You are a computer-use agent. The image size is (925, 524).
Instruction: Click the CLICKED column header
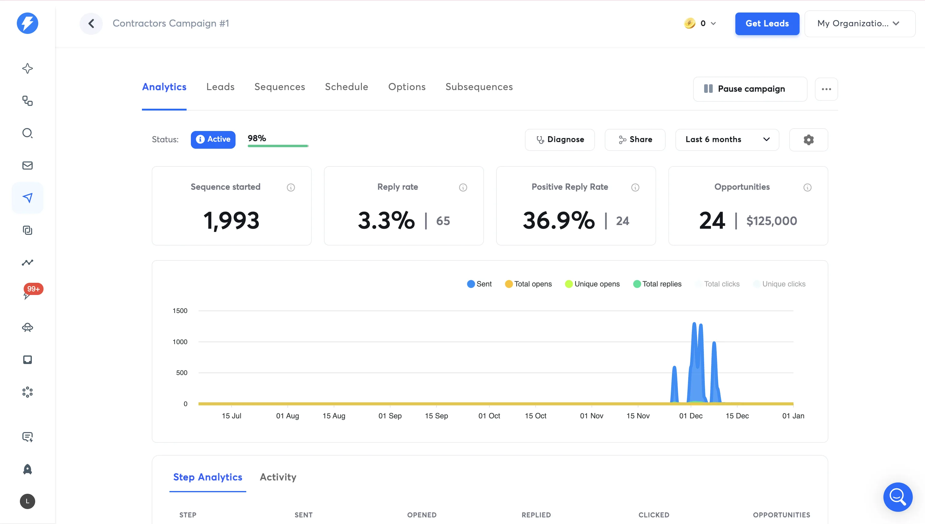click(x=654, y=515)
